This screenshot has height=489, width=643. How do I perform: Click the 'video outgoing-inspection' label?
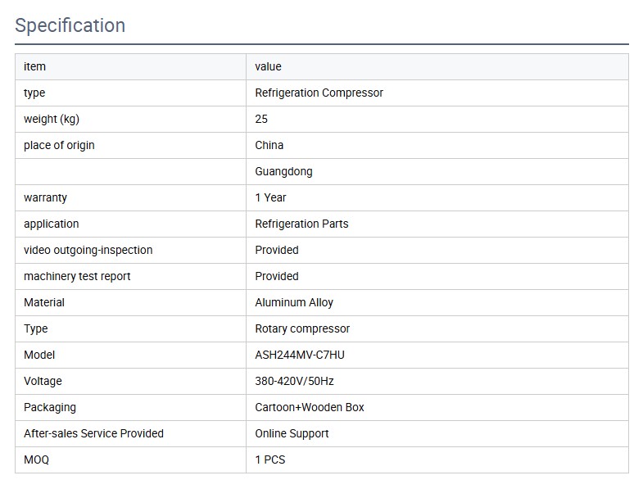click(88, 251)
